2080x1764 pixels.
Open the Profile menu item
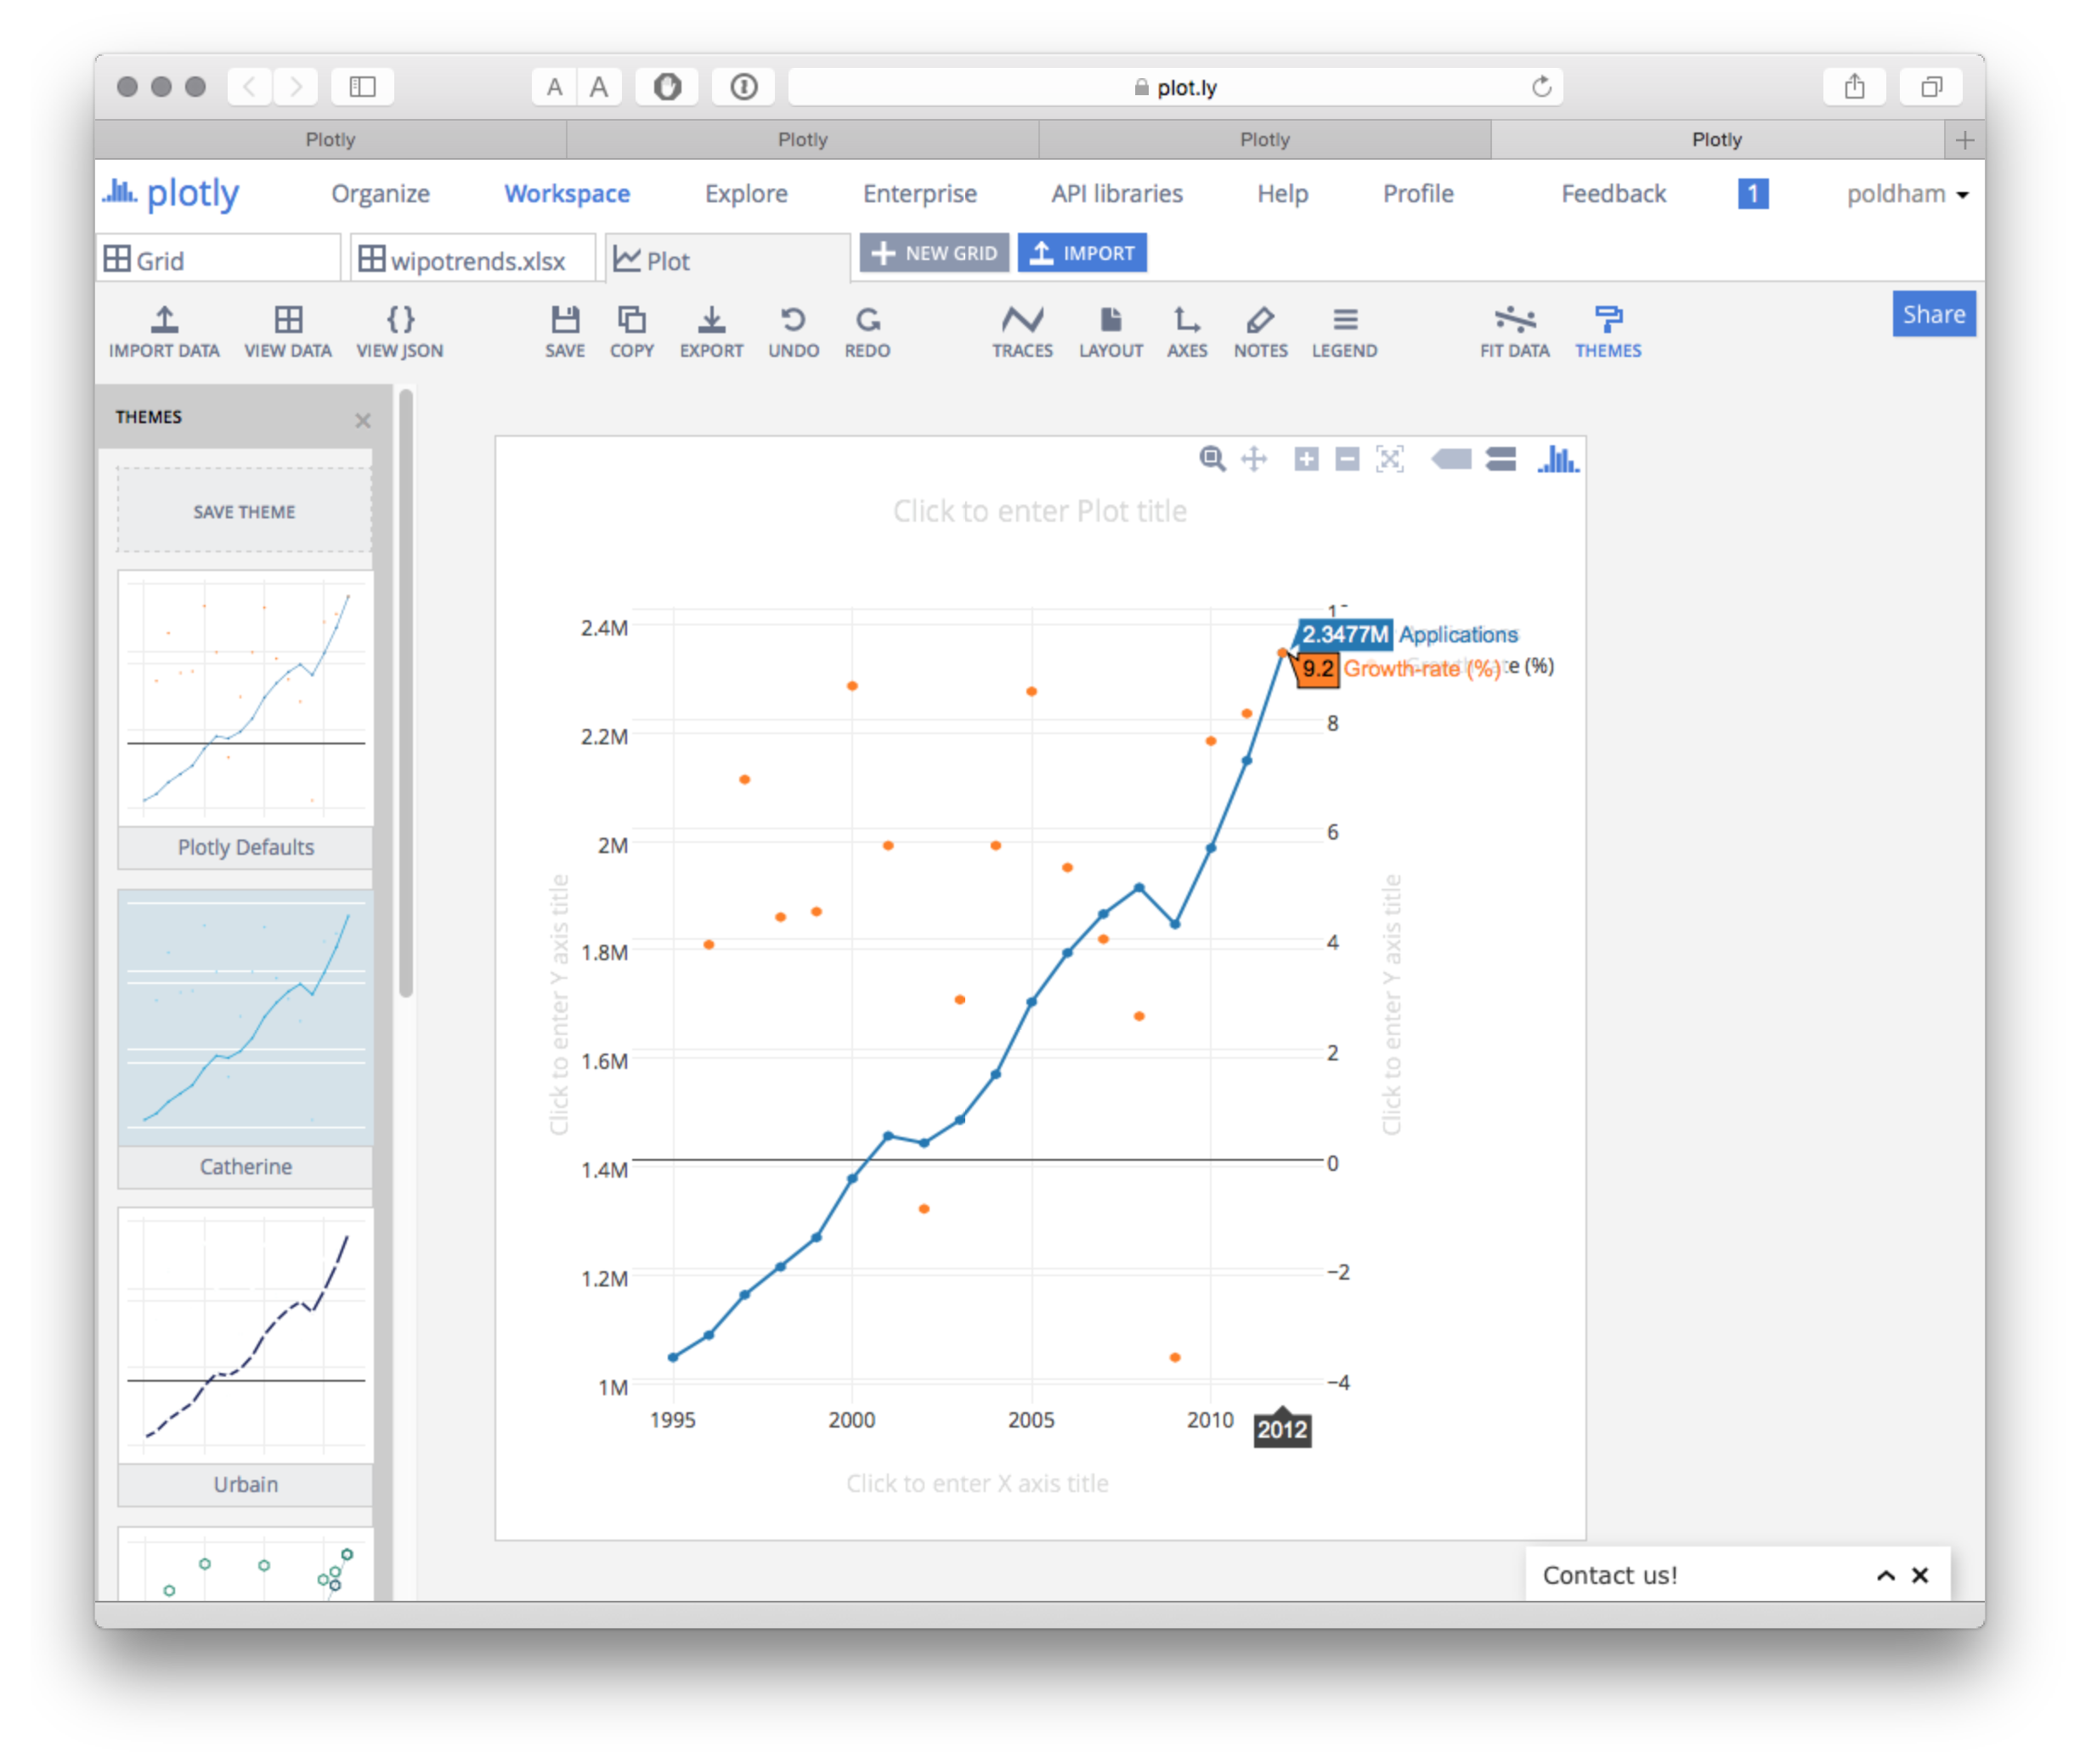tap(1417, 194)
